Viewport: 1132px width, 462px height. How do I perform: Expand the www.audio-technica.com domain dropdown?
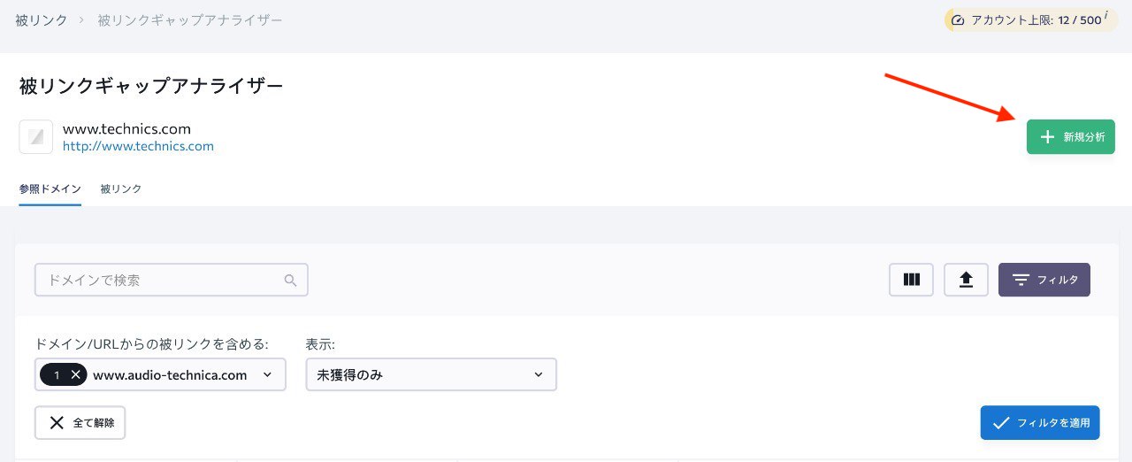click(x=267, y=375)
